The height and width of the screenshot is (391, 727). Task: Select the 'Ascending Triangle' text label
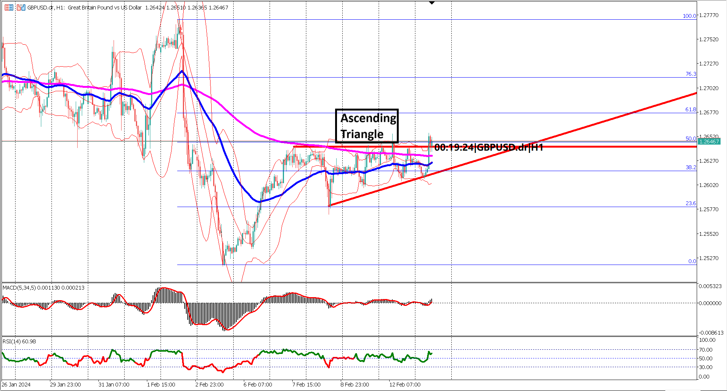367,126
